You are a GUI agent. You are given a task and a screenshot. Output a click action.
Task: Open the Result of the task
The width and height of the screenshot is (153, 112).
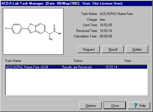click(x=113, y=49)
